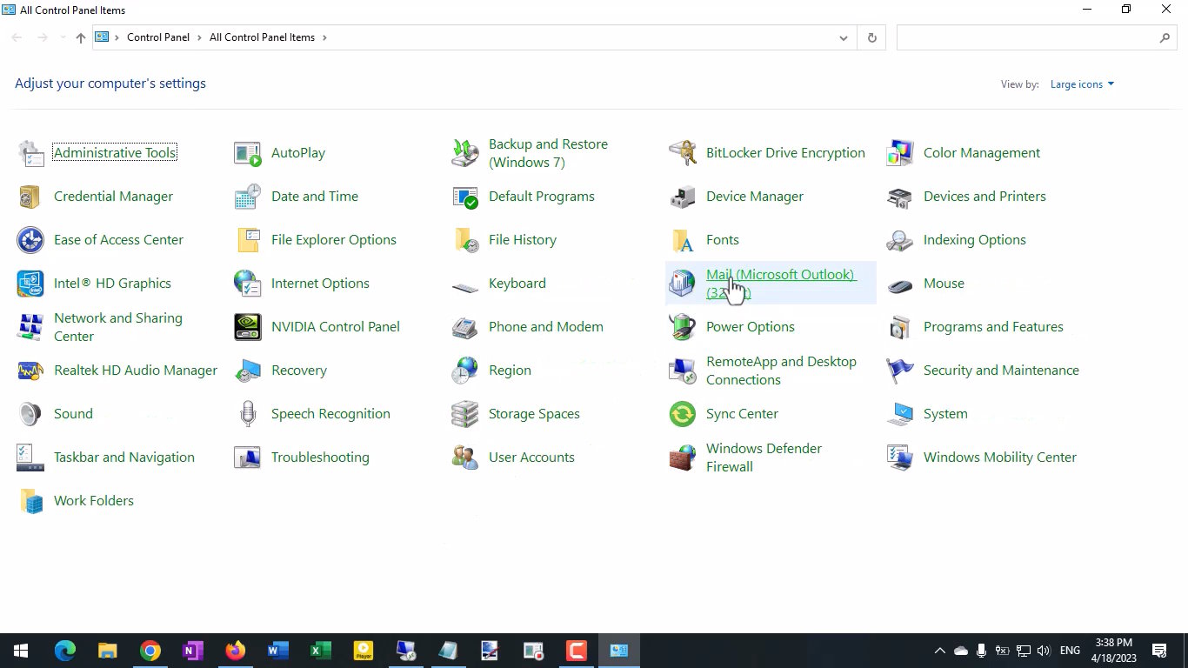Open the Power Options icon
Image resolution: width=1188 pixels, height=668 pixels.
(x=683, y=327)
